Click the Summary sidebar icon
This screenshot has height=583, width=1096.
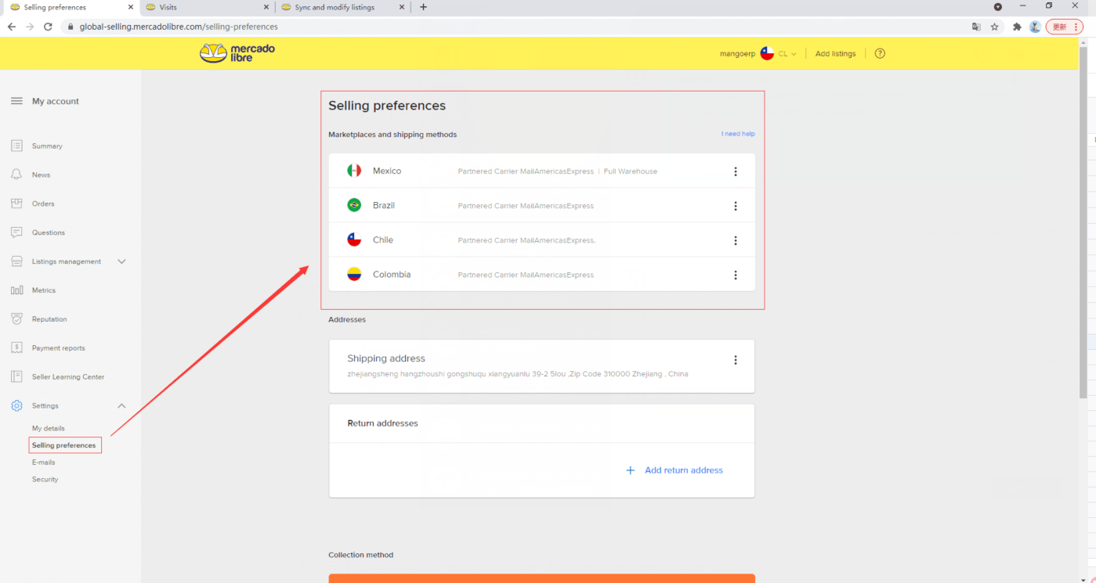tap(16, 146)
